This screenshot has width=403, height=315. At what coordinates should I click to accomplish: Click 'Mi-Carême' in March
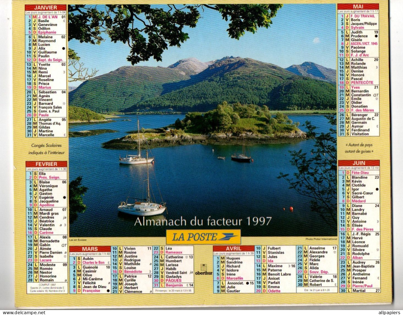coord(93,279)
